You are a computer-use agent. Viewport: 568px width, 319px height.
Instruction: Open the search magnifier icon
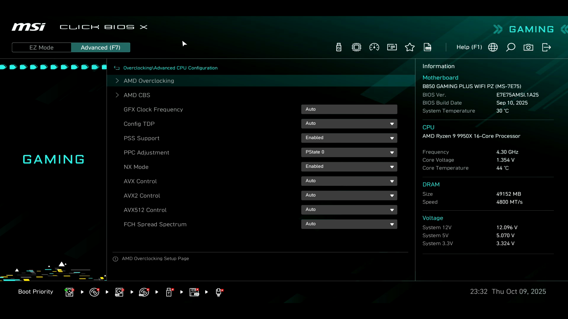tap(511, 47)
